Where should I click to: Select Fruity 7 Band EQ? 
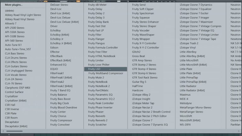[x=60, y=91]
